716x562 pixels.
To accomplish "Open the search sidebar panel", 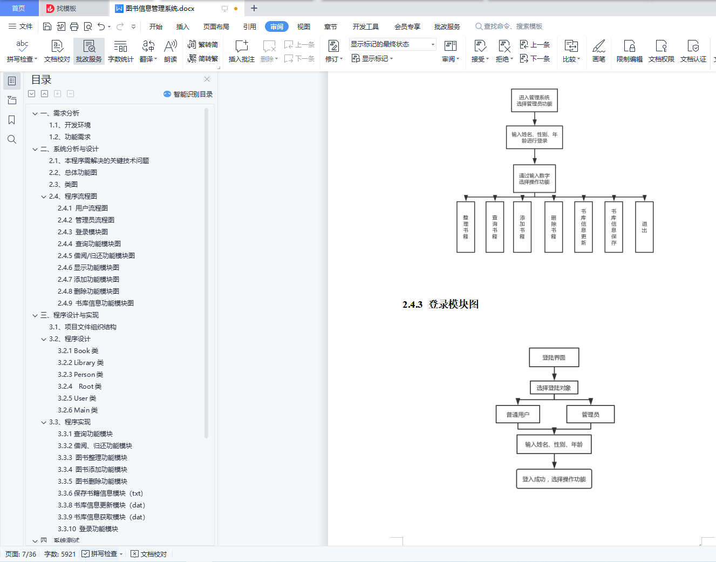I will pos(11,139).
